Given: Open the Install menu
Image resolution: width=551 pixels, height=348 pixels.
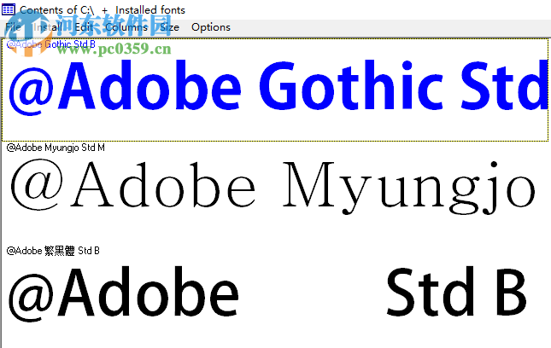Looking at the screenshot, I should pos(48,27).
